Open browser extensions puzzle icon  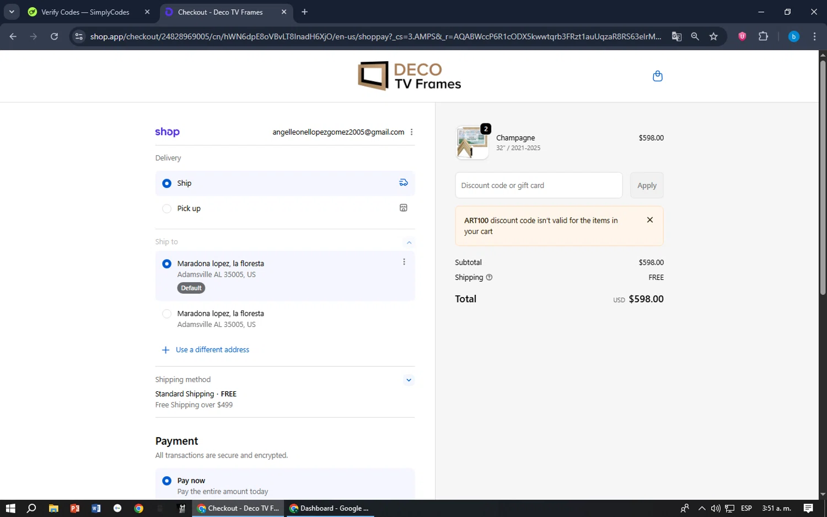(x=763, y=36)
